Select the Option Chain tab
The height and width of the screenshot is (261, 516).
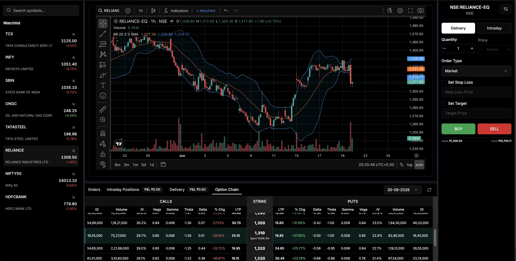[x=227, y=190]
